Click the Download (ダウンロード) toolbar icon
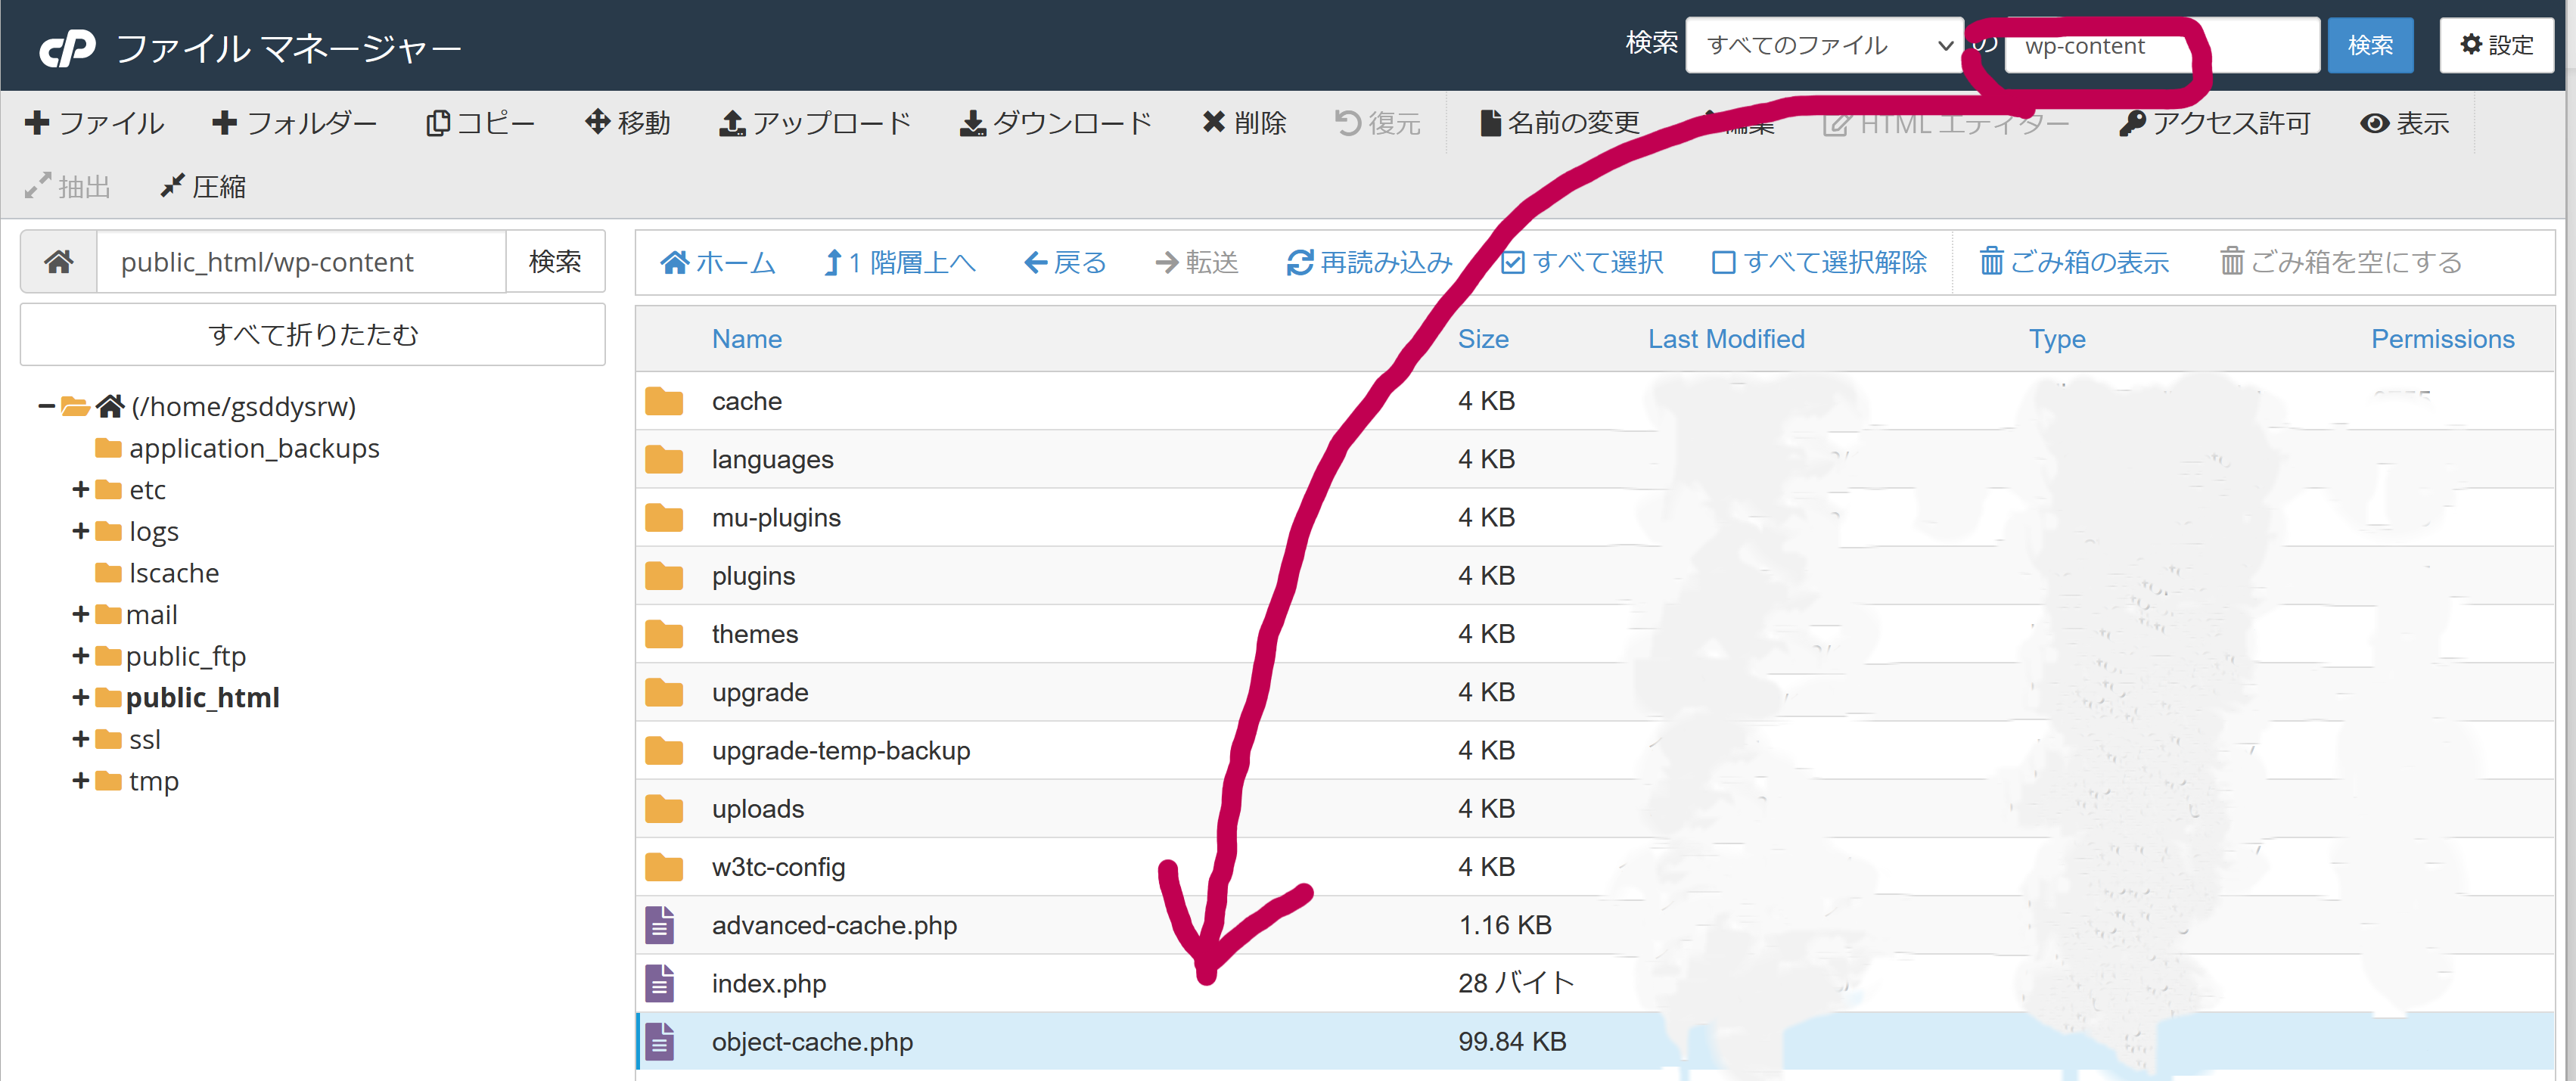Viewport: 2576px width, 1081px height. pos(972,123)
